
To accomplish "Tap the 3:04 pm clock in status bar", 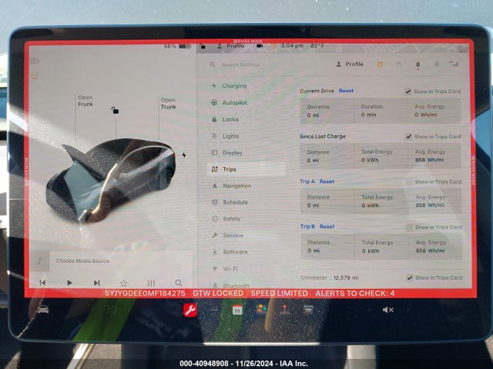I will (x=292, y=46).
